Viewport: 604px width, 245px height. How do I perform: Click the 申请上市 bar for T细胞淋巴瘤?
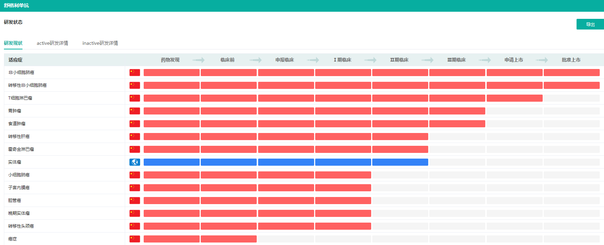515,98
